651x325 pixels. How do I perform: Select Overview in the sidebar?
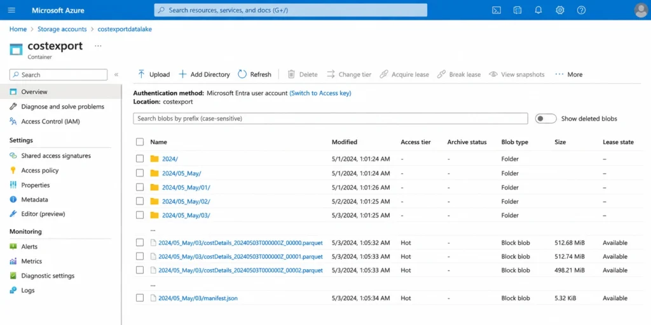60,91
